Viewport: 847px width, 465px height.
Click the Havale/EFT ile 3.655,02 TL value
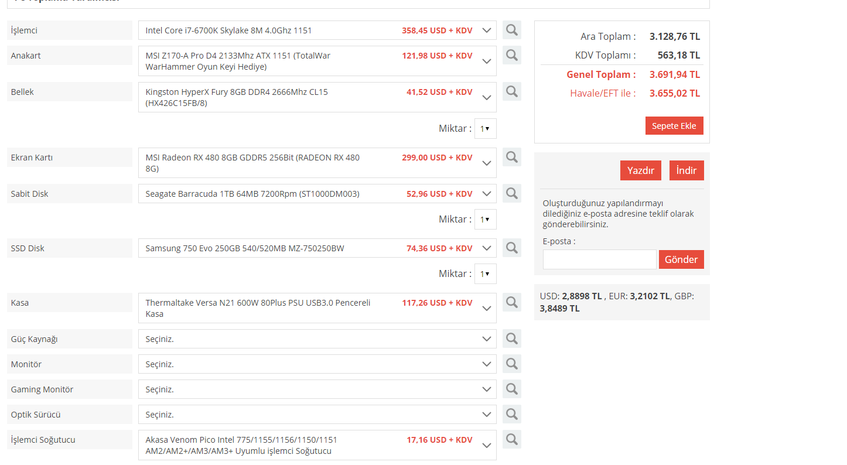tap(675, 93)
